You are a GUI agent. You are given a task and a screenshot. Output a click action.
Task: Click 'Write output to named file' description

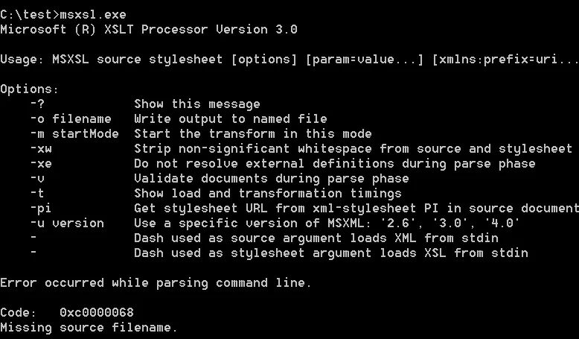click(x=231, y=119)
